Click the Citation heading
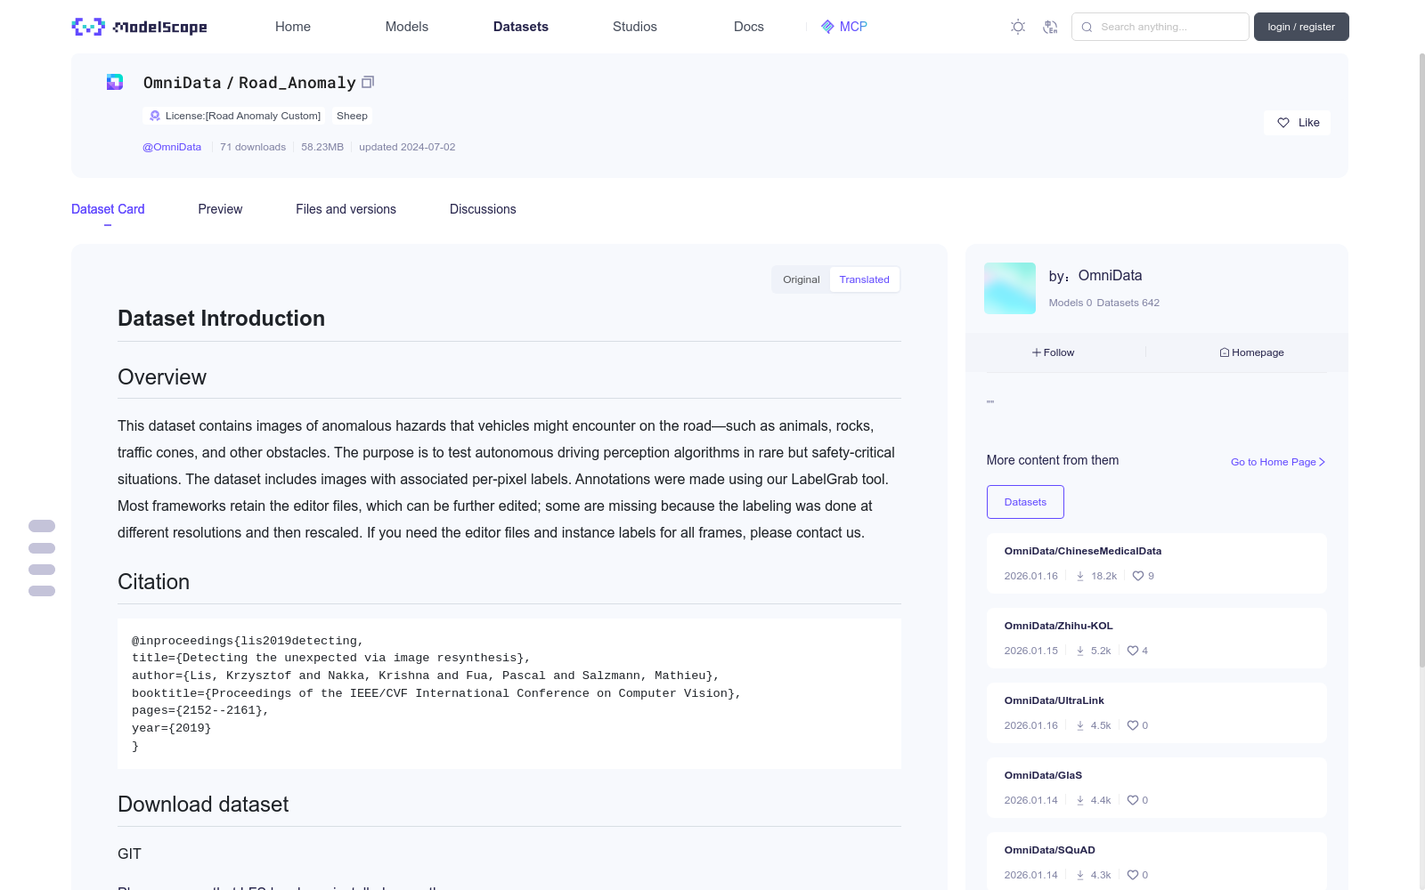1425x890 pixels. pyautogui.click(x=154, y=582)
